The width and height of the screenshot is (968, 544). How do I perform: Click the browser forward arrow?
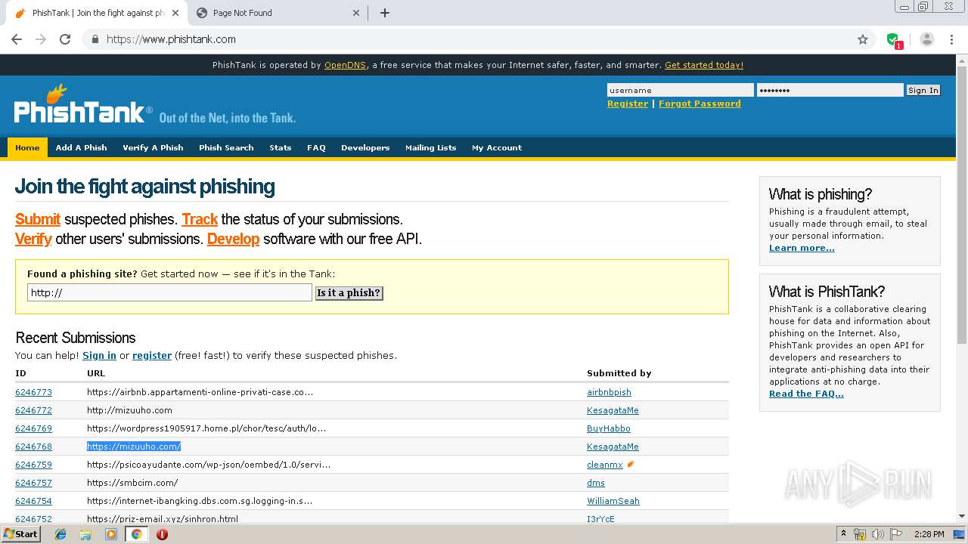point(41,39)
